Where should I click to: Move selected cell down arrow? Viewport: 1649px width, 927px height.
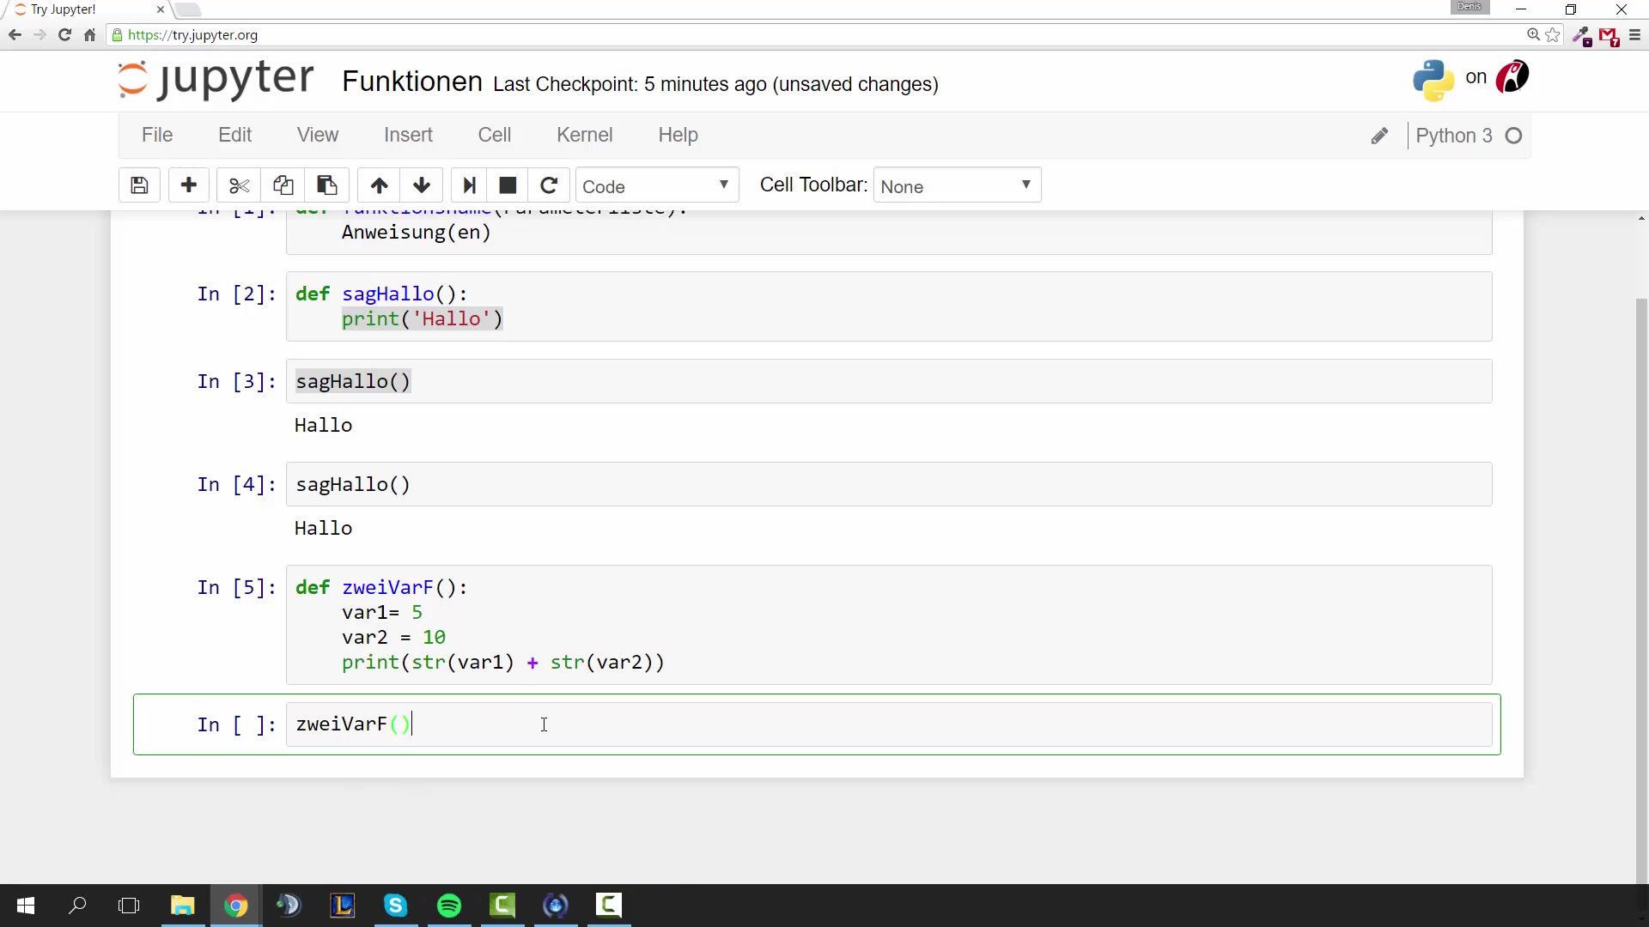coord(422,185)
